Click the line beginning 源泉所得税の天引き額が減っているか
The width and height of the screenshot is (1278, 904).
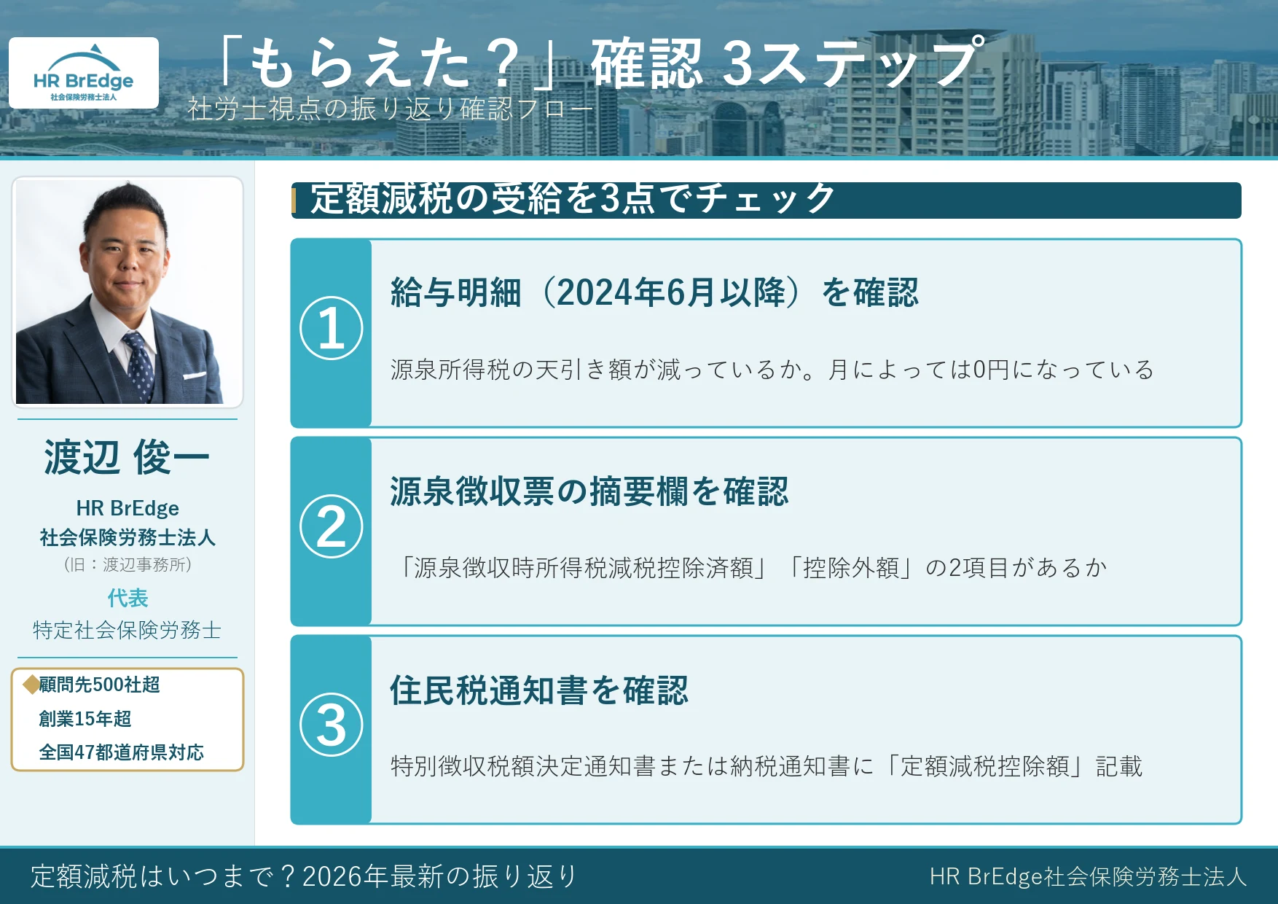772,370
